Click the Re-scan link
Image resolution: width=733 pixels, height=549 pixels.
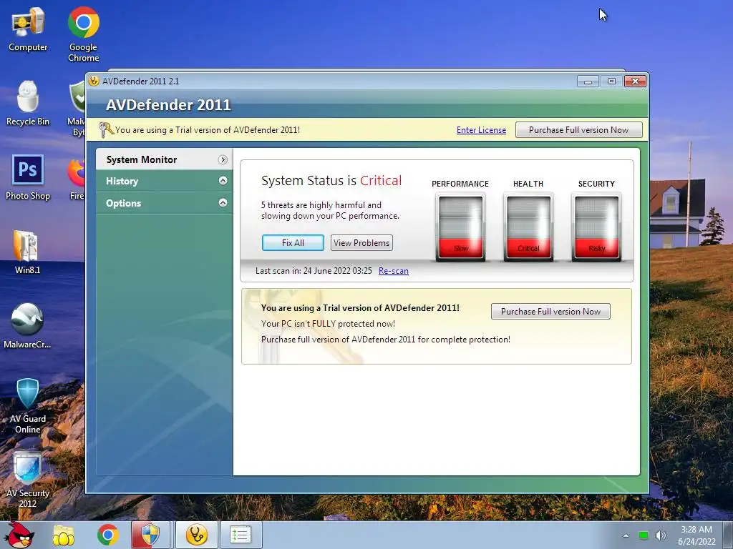pyautogui.click(x=393, y=271)
